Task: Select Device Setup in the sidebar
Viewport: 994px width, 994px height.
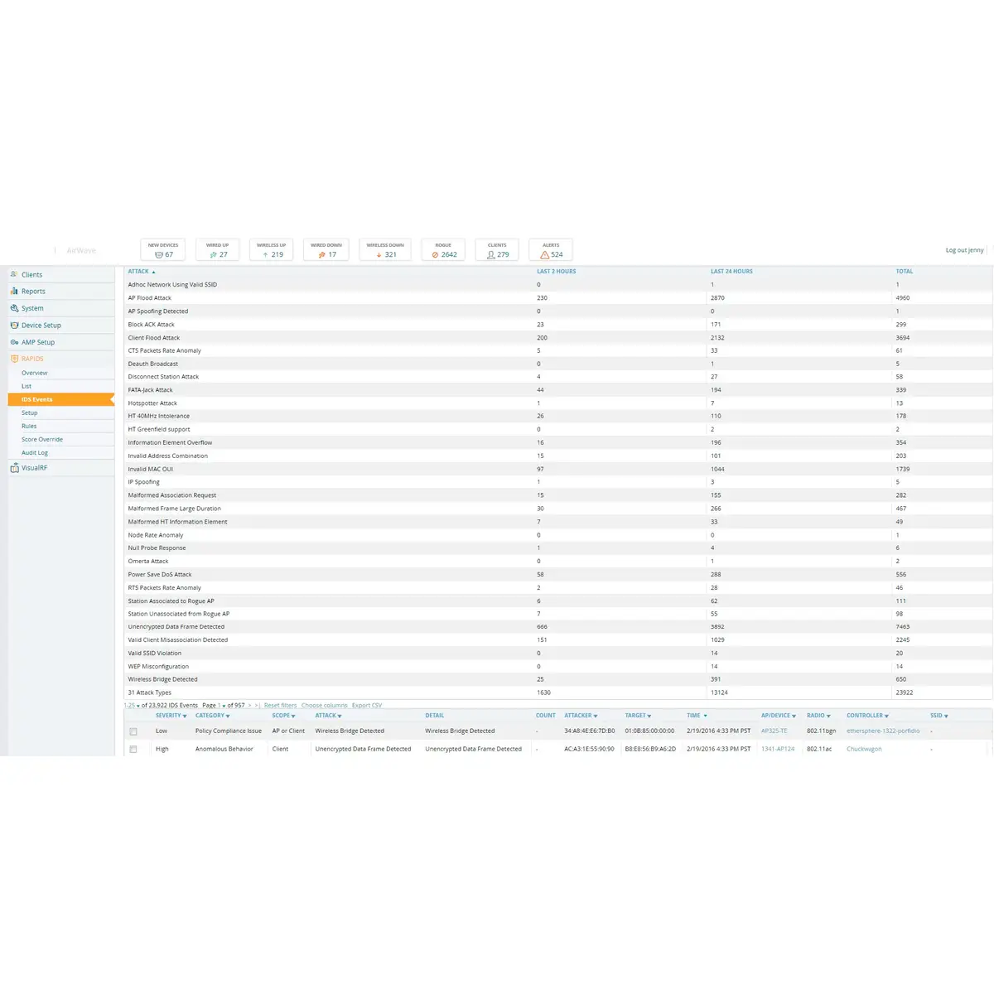Action: [x=41, y=326]
